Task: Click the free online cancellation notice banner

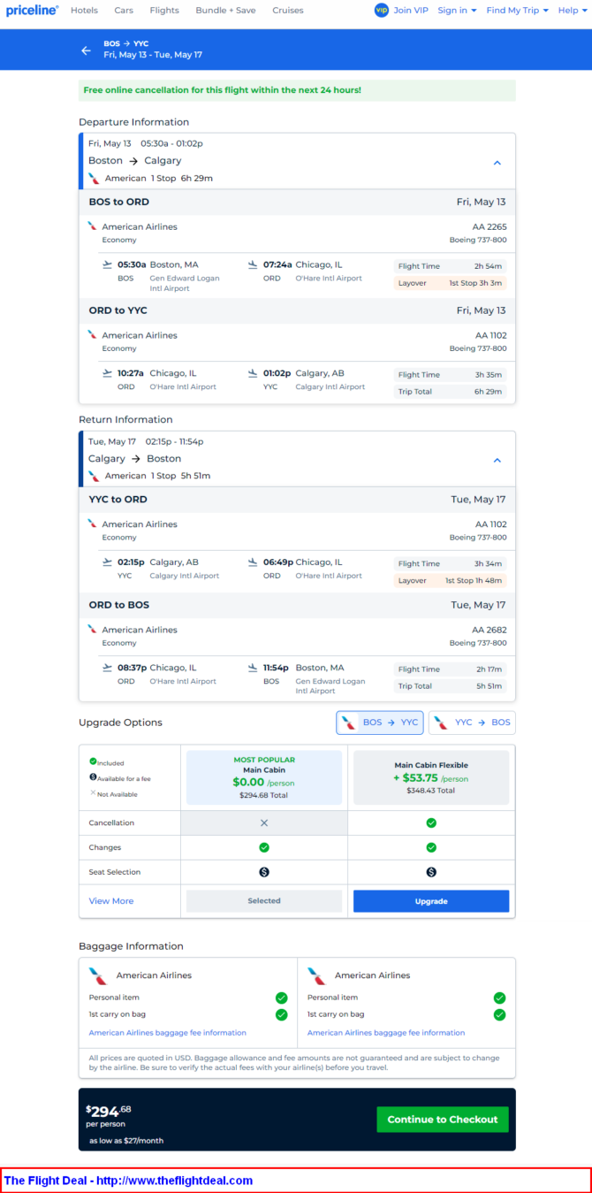Action: point(297,90)
